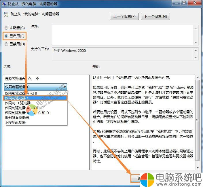Screen dimensions: 203x187
Task: Choose 不限制驱动器 option
Action: pos(36,122)
